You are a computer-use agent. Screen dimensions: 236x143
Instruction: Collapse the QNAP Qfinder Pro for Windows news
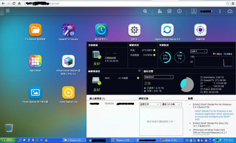[x=190, y=105]
